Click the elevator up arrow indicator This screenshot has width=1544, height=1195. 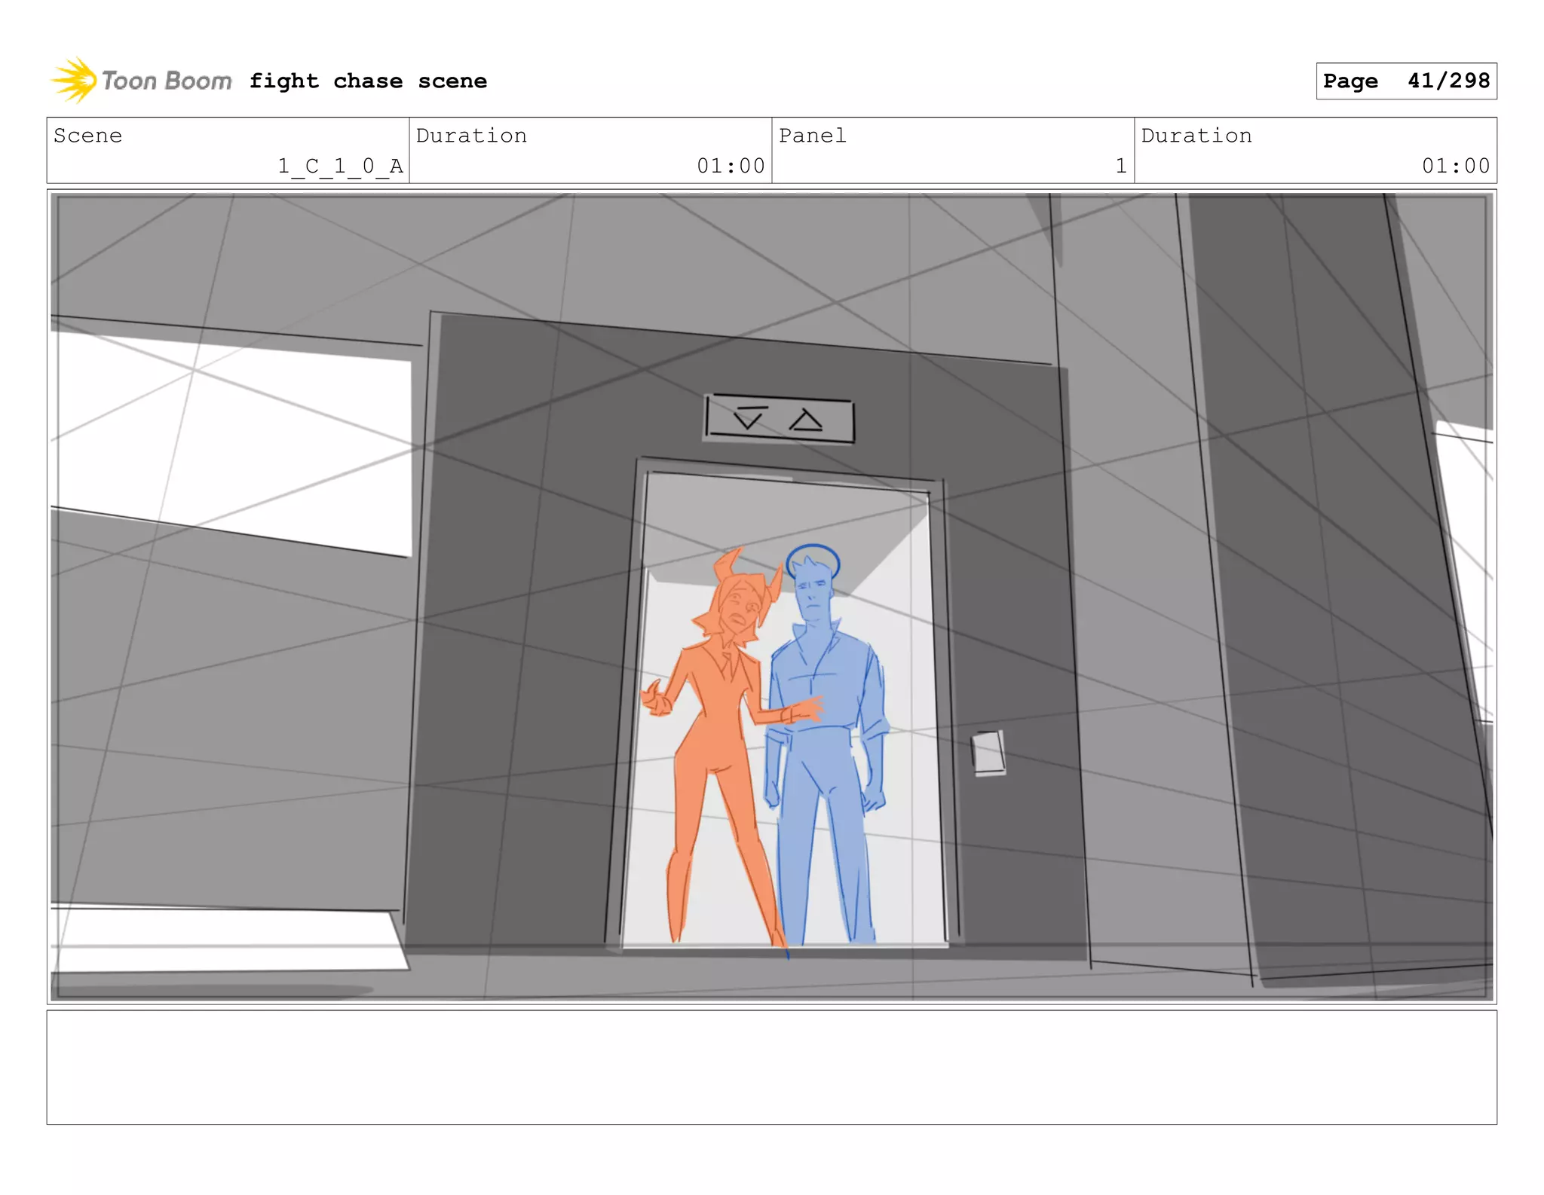(806, 420)
